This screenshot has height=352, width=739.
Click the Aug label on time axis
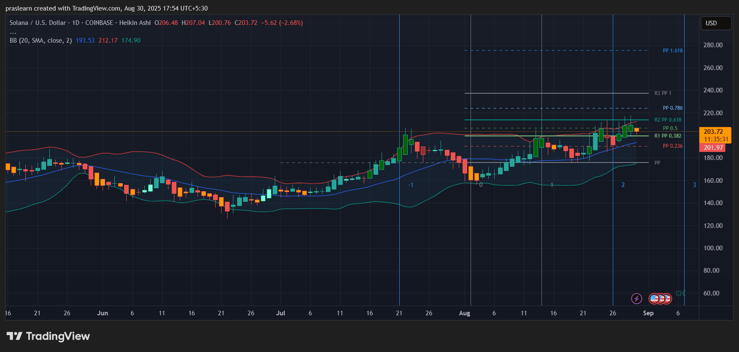464,313
